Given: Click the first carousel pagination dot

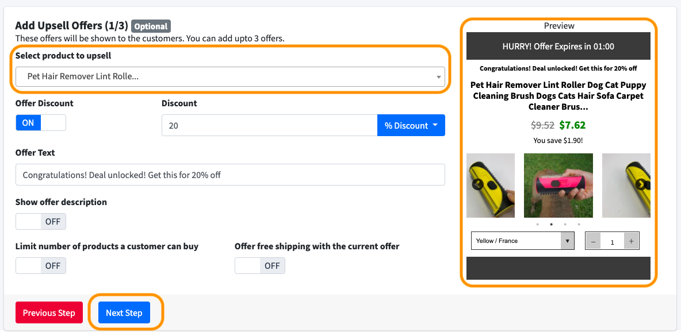Looking at the screenshot, I should (537, 225).
